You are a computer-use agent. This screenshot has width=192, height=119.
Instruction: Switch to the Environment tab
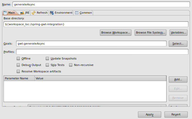coord(61,13)
